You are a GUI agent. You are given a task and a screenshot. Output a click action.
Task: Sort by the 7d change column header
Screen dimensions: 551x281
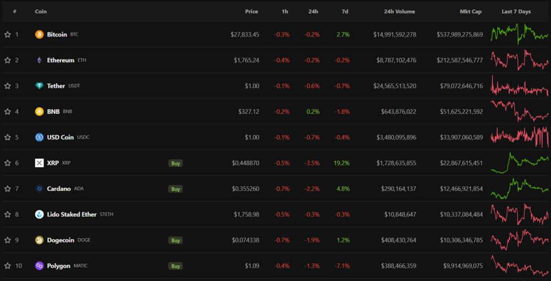click(344, 11)
